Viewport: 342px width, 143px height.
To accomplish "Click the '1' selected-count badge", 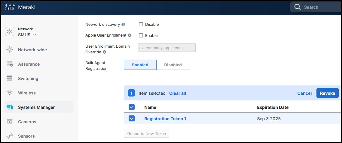I will point(131,93).
